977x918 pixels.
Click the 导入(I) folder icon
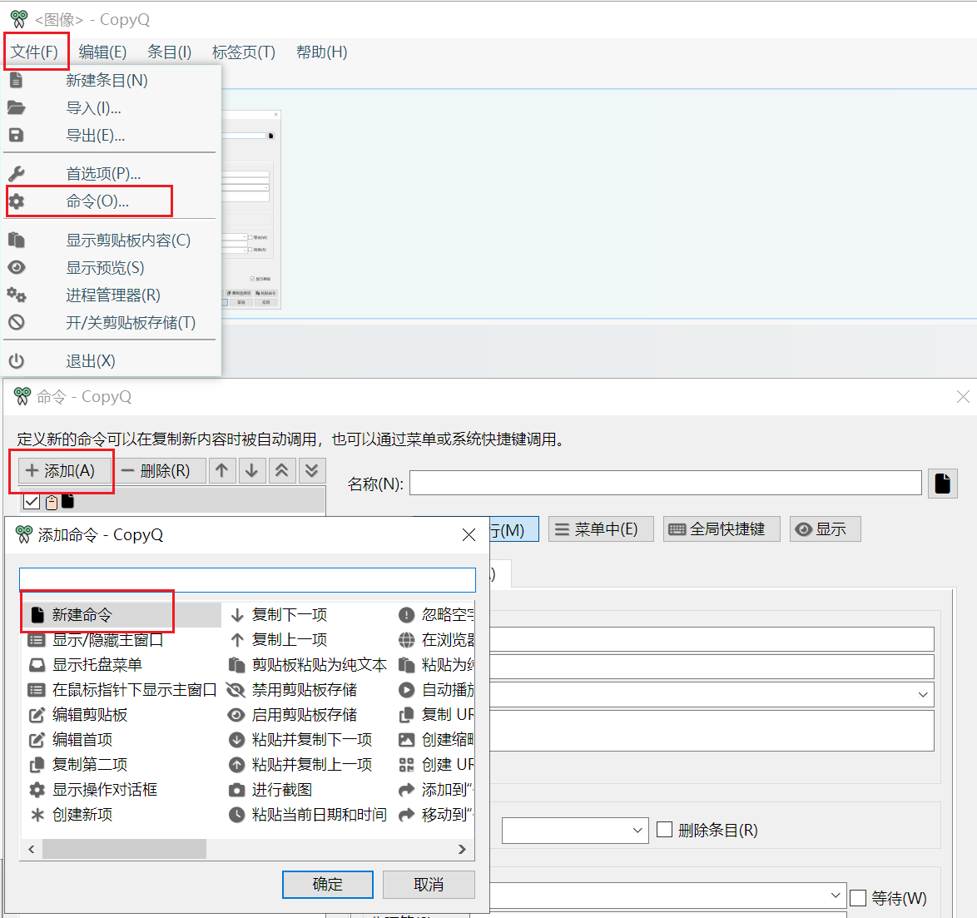[16, 108]
